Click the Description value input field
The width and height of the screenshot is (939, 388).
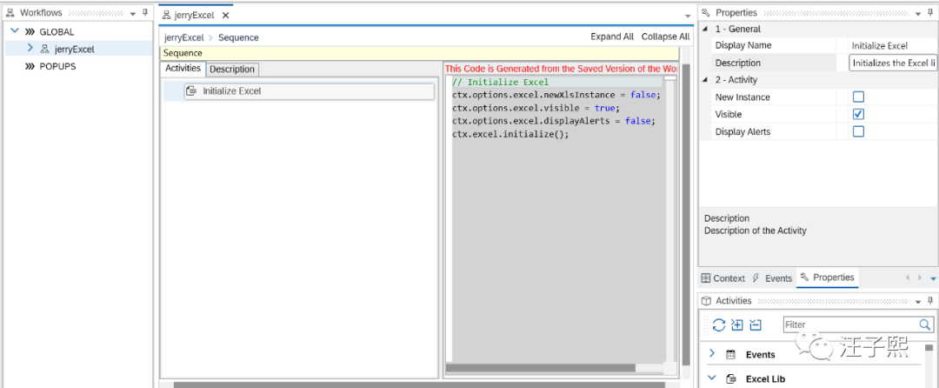[x=893, y=63]
